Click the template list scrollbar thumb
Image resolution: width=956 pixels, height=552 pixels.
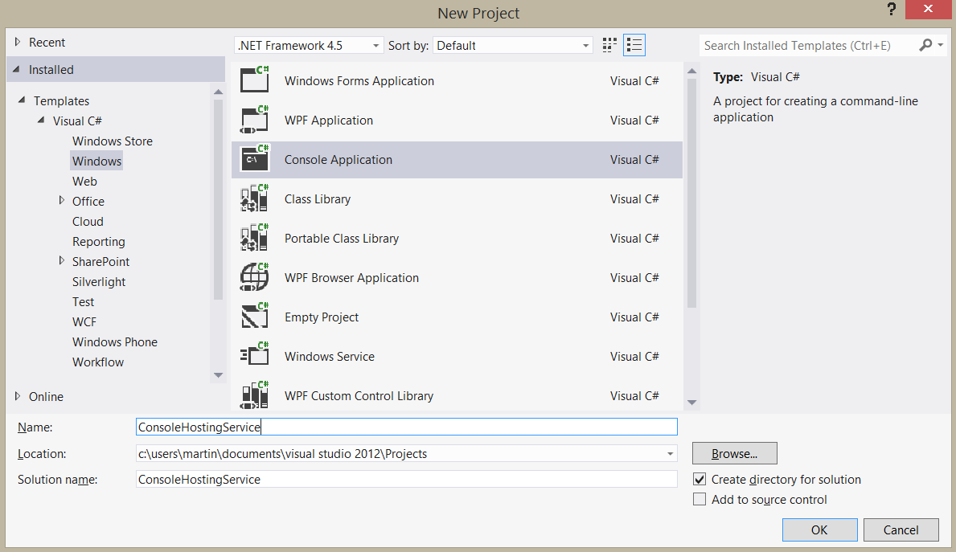(x=691, y=193)
